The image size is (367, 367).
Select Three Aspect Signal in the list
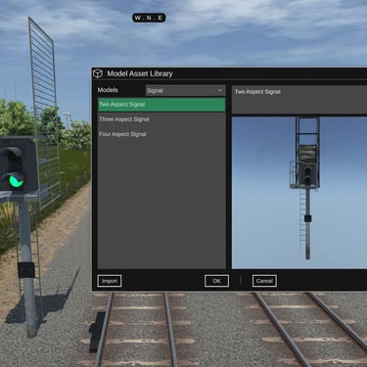(161, 119)
